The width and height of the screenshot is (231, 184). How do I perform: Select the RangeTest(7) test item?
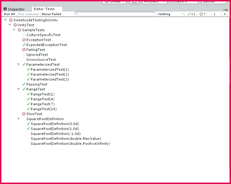[x=42, y=104]
